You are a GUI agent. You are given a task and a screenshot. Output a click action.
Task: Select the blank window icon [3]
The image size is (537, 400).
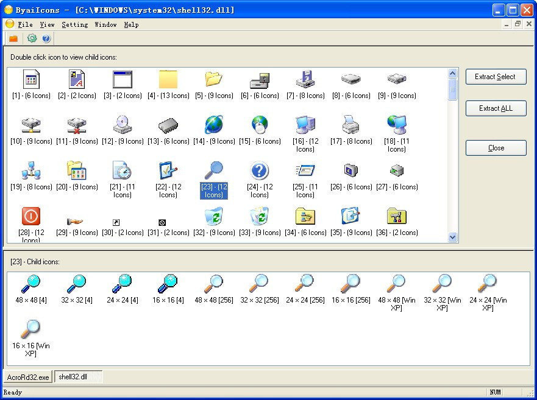click(x=123, y=79)
